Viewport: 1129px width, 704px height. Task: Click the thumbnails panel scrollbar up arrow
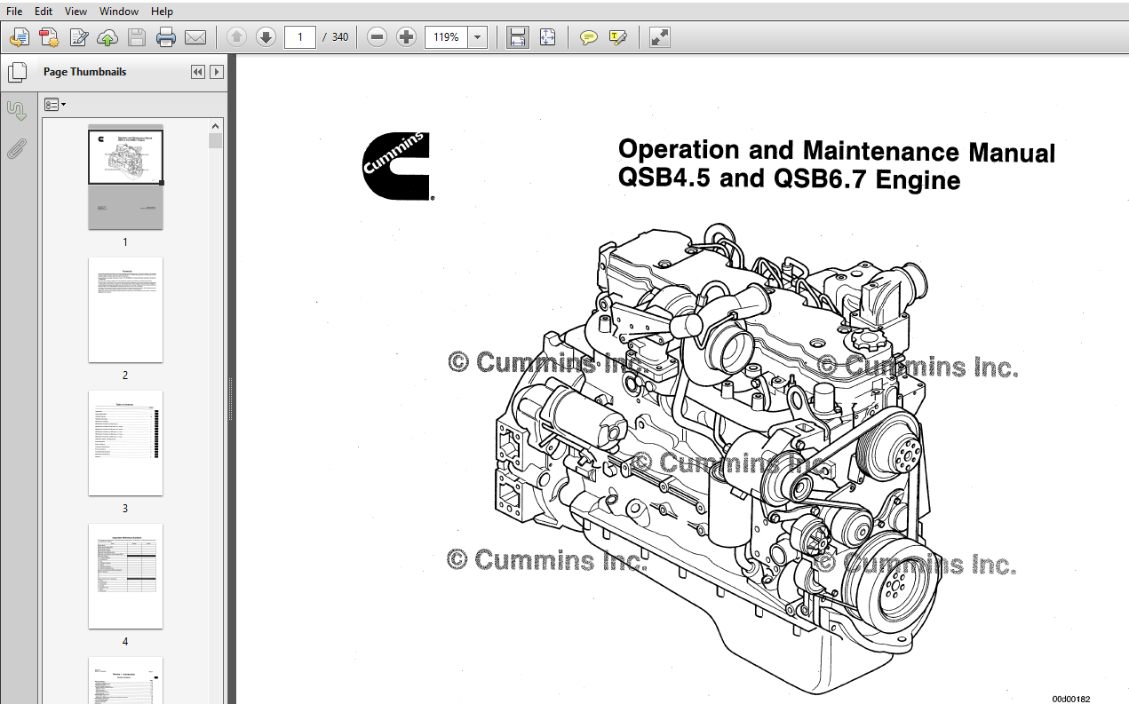216,125
